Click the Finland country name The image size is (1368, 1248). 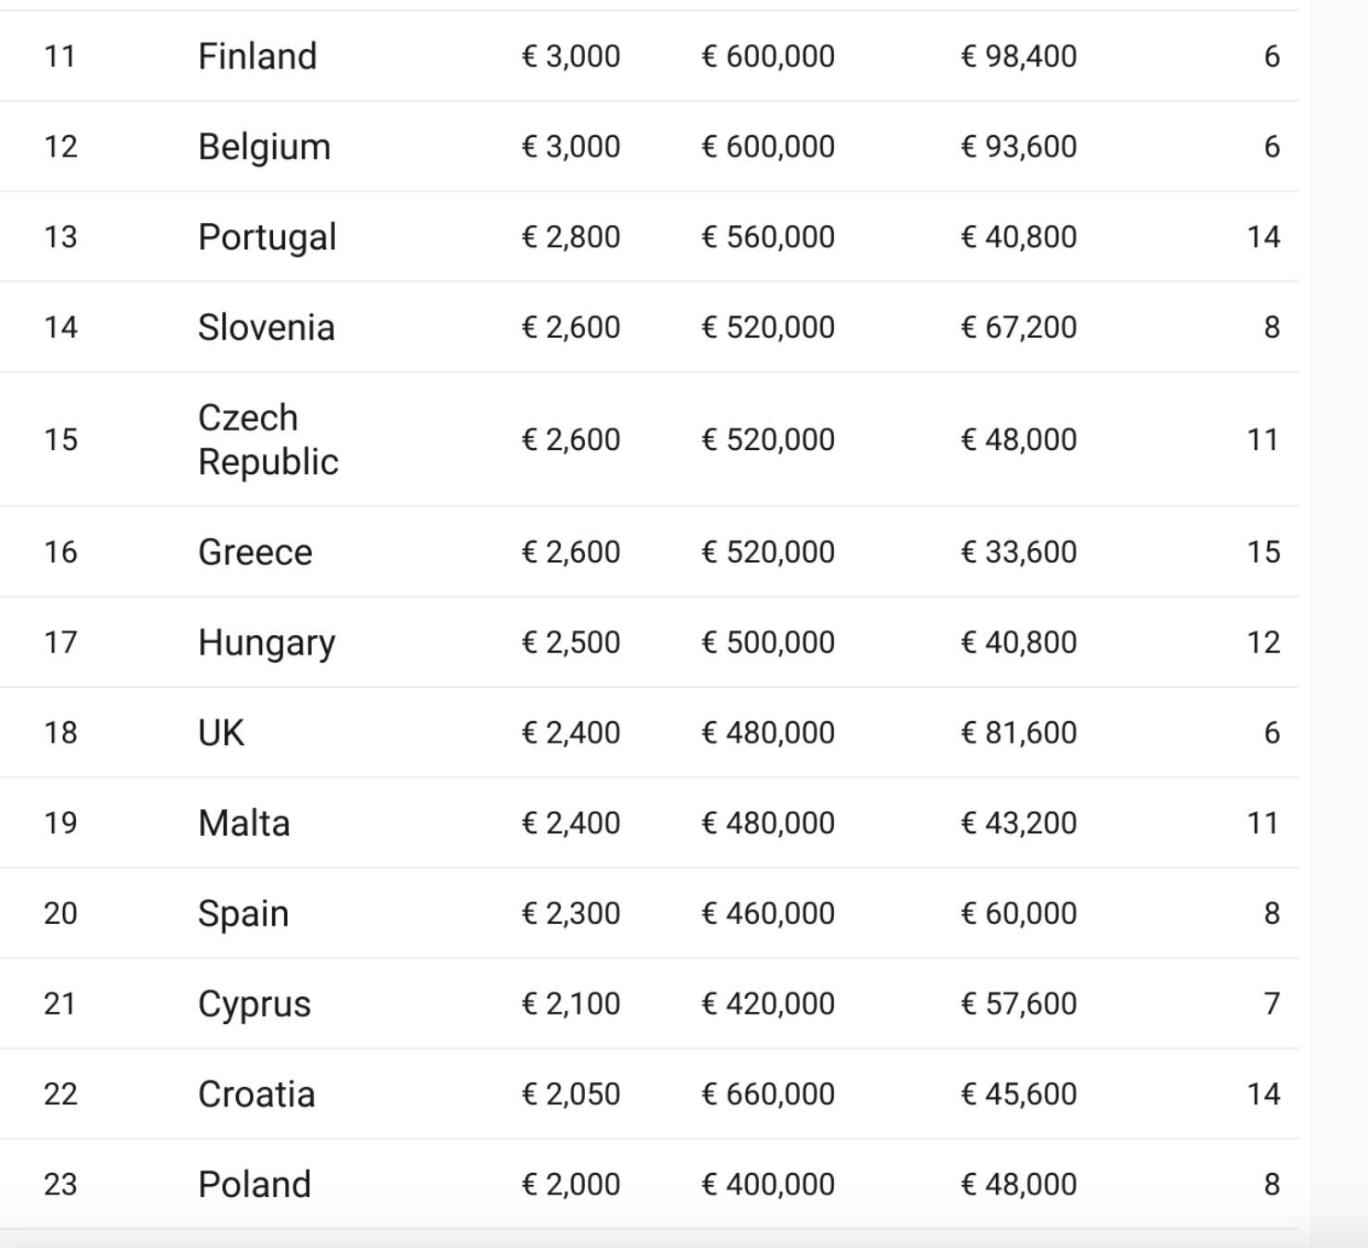[x=257, y=56]
